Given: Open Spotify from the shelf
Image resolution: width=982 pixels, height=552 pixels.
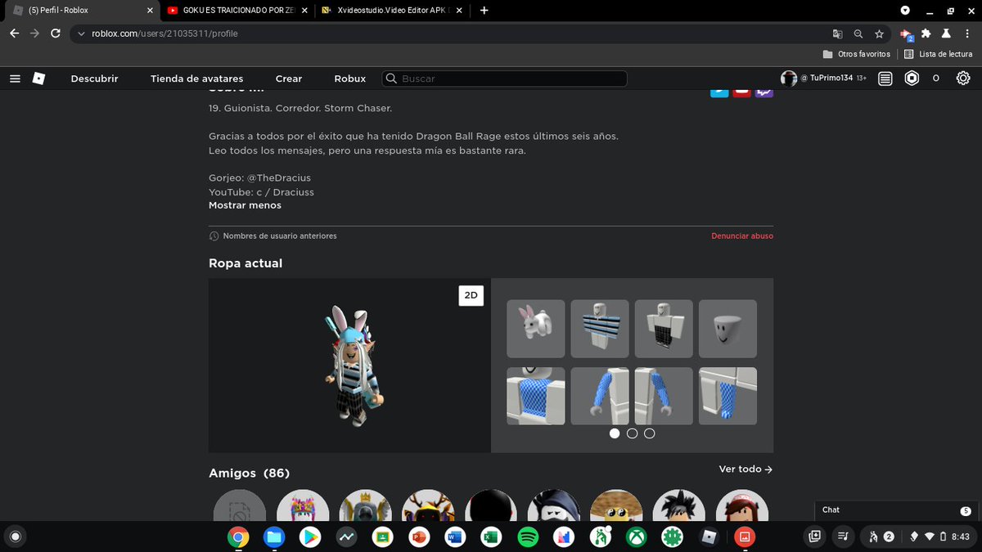Looking at the screenshot, I should click(528, 537).
